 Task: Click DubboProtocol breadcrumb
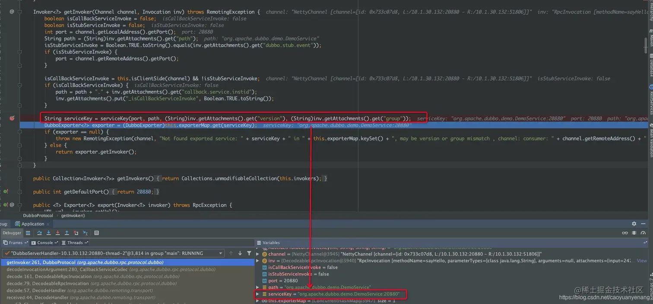point(38,215)
